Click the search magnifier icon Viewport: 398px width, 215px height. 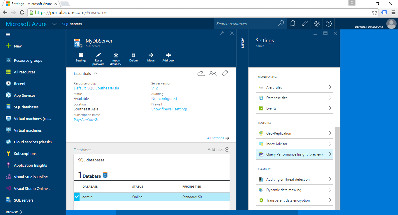pos(281,24)
